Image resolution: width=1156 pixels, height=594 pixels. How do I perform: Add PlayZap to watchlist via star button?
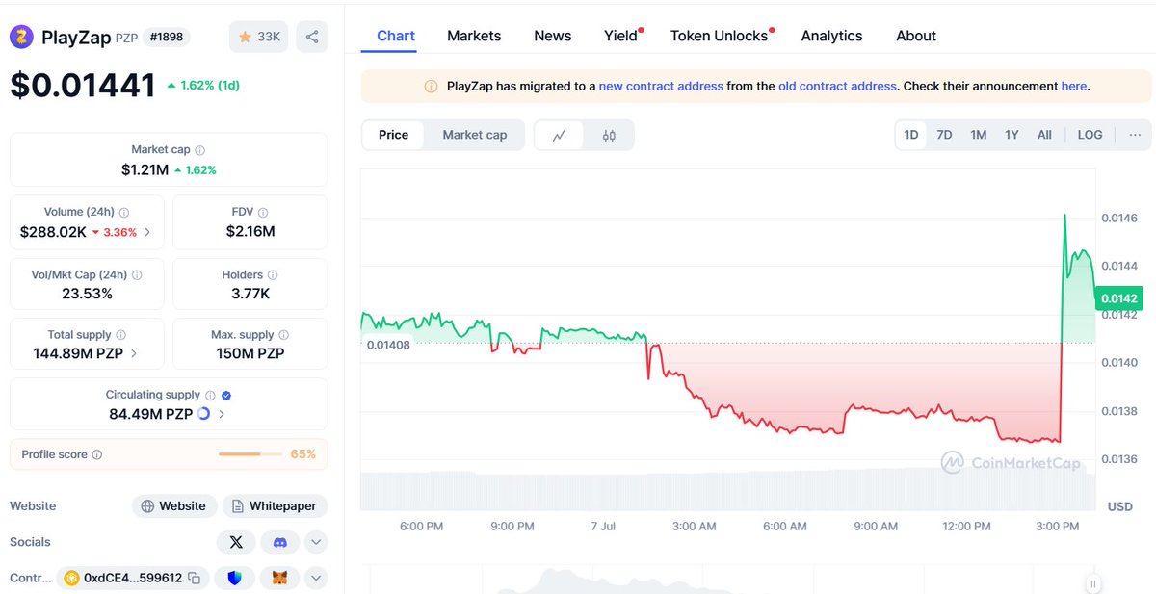[x=259, y=37]
